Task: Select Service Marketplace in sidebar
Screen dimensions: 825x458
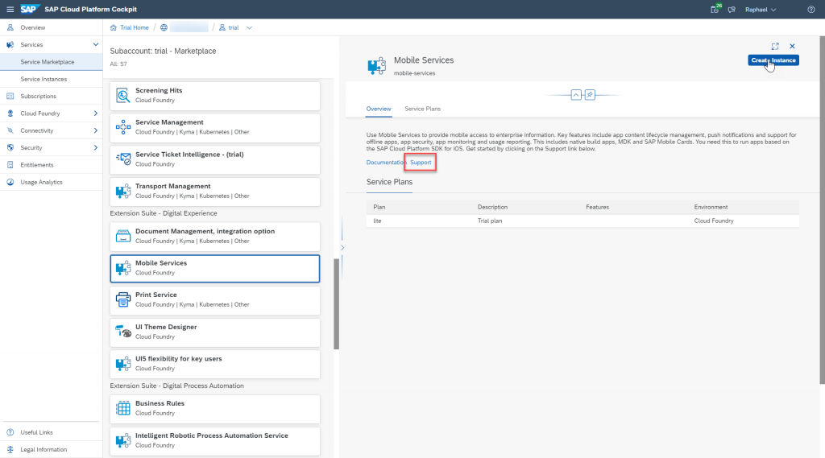Action: 48,62
